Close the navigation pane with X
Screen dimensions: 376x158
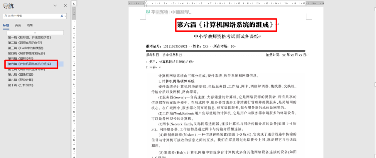65,6
